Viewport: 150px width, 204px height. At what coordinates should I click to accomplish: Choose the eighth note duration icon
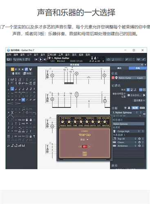coord(20,89)
